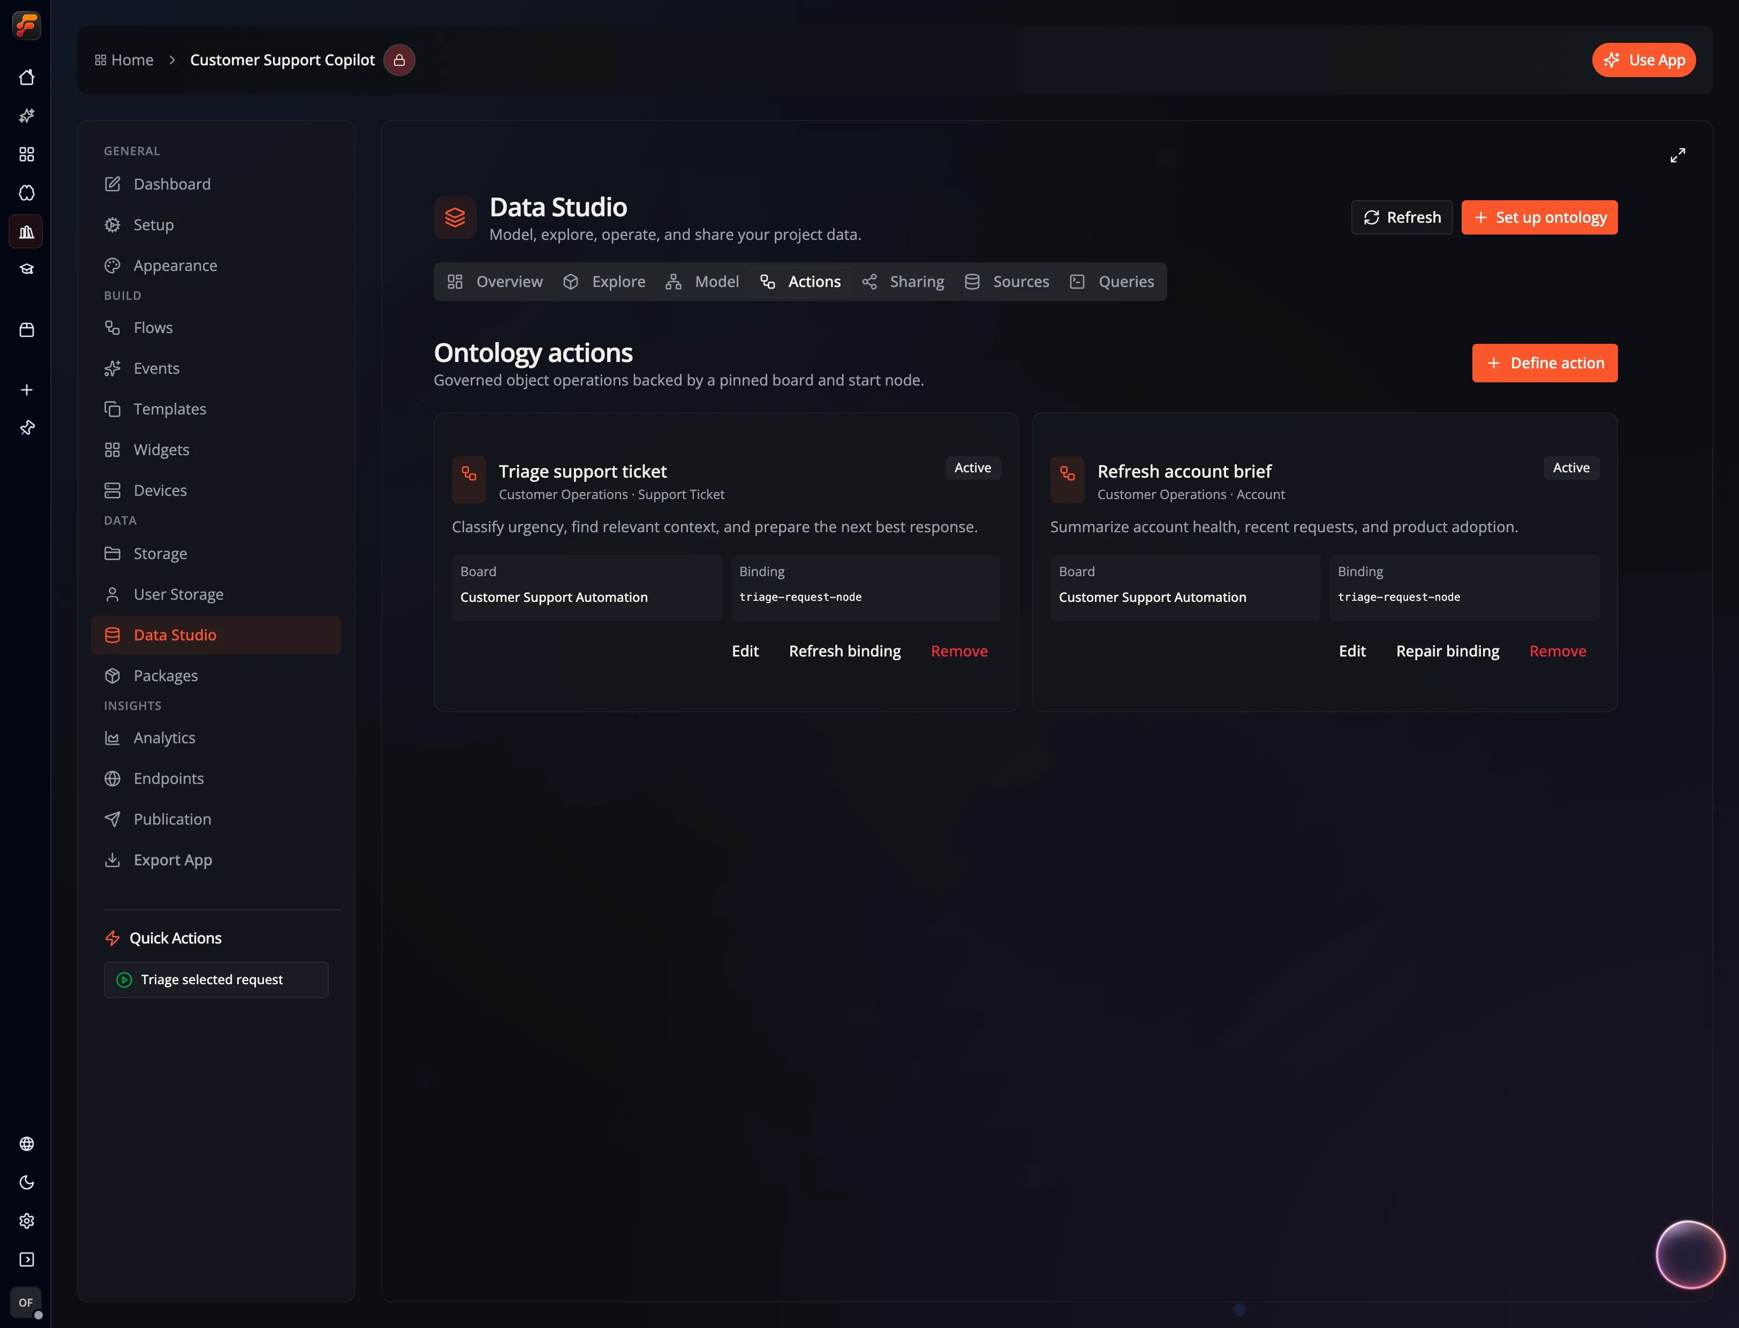Click the Refresh button in Data Studio

pos(1402,217)
